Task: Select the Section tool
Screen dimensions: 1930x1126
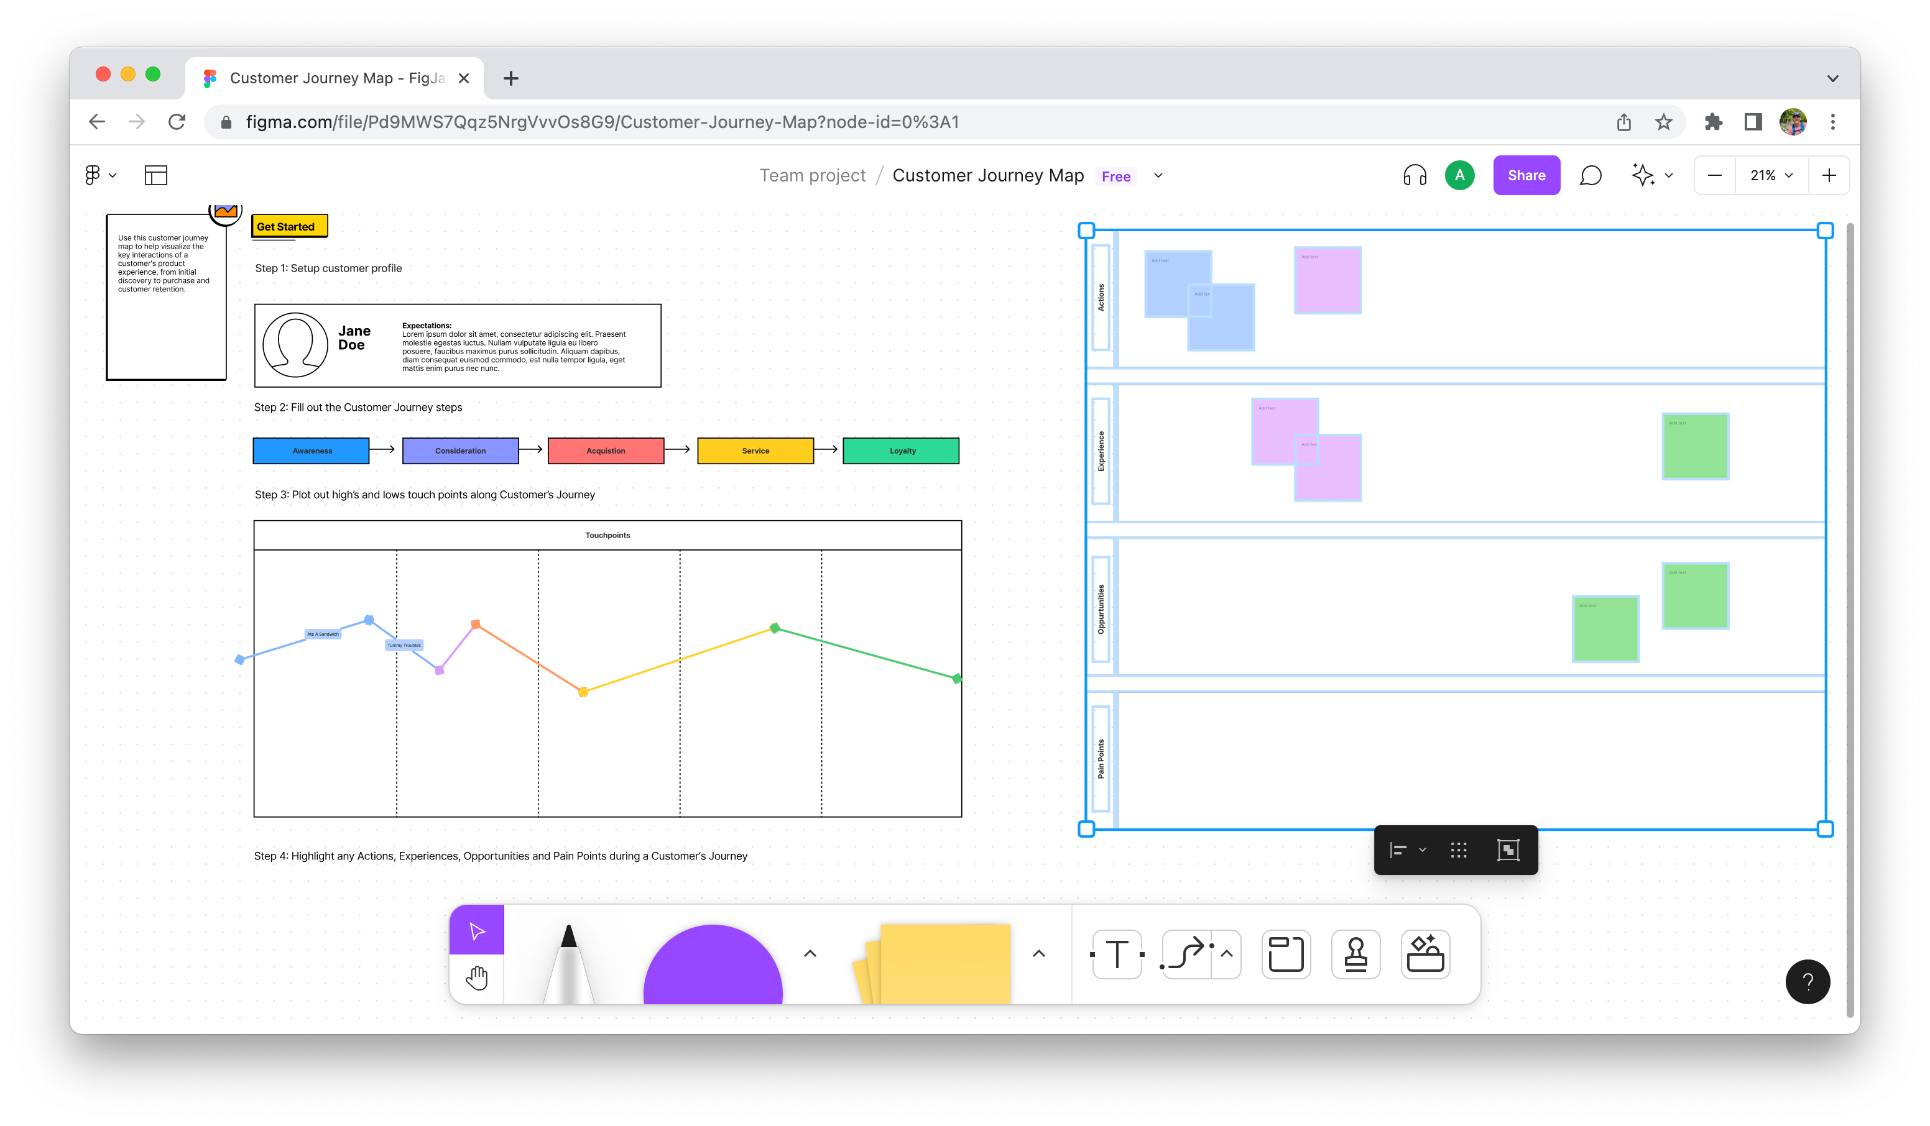Action: [x=1286, y=954]
